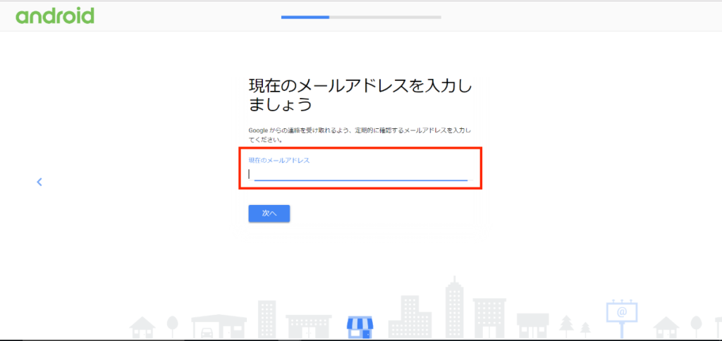Image resolution: width=722 pixels, height=341 pixels.
Task: Click the blue filled part of progress bar
Action: (305, 17)
